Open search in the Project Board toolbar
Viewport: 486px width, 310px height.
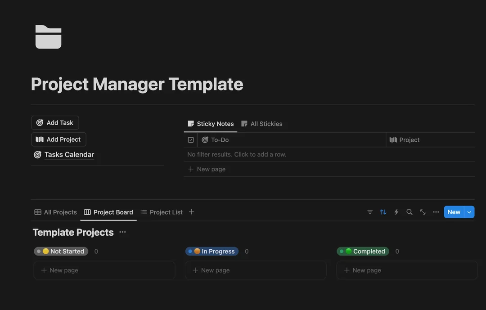(409, 212)
